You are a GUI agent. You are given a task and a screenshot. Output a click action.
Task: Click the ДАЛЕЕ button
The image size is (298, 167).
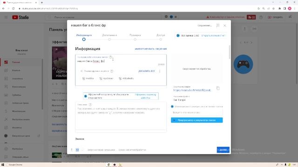point(223,150)
